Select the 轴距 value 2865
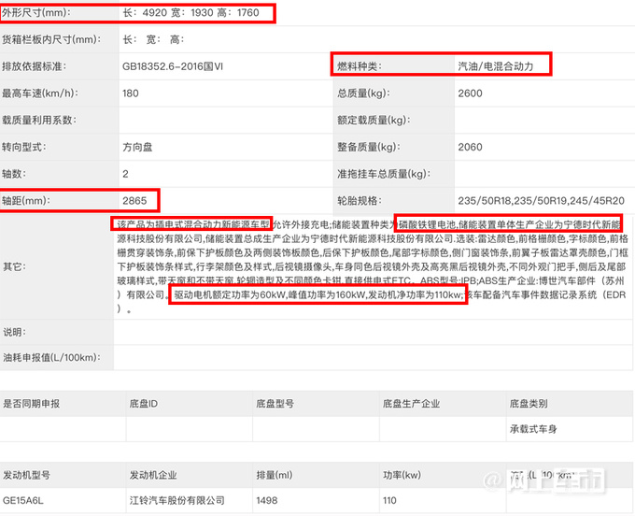 pyautogui.click(x=135, y=200)
